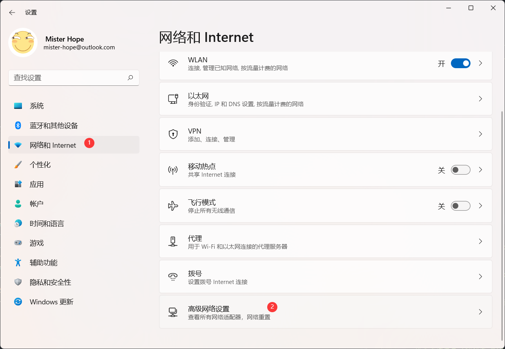Click the 高级网络设置 network computer icon
The width and height of the screenshot is (505, 349).
click(173, 312)
